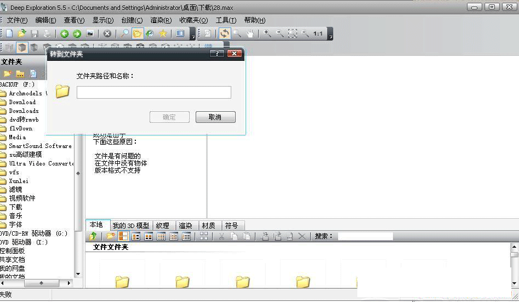The width and height of the screenshot is (519, 302).
Task: Click the zoom fit icon before 1:1
Action: pyautogui.click(x=305, y=33)
